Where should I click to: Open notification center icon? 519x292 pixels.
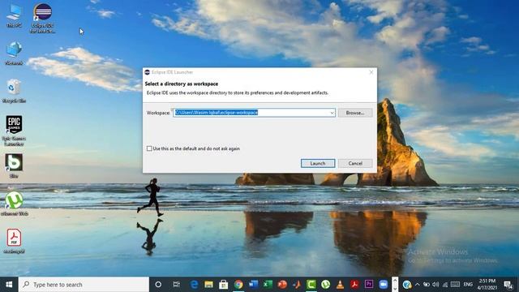[508, 285]
